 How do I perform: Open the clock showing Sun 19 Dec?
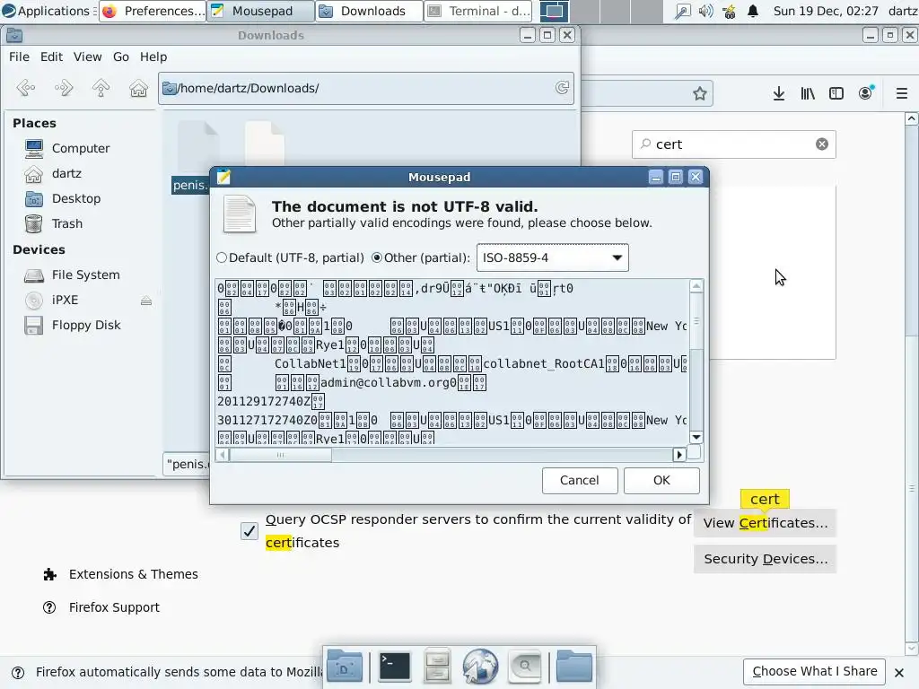826,11
